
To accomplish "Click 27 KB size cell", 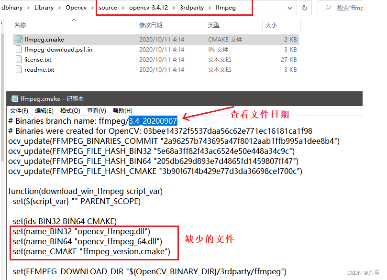I will 289,60.
